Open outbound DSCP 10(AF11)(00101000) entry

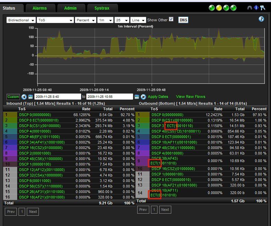tap(174, 142)
